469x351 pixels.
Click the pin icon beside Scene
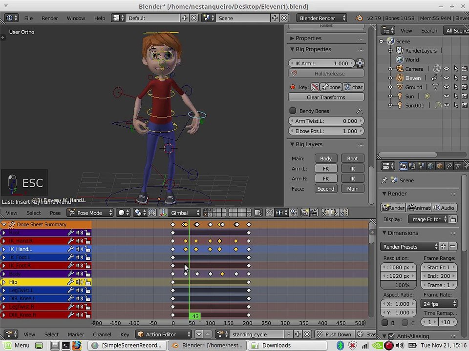384,180
